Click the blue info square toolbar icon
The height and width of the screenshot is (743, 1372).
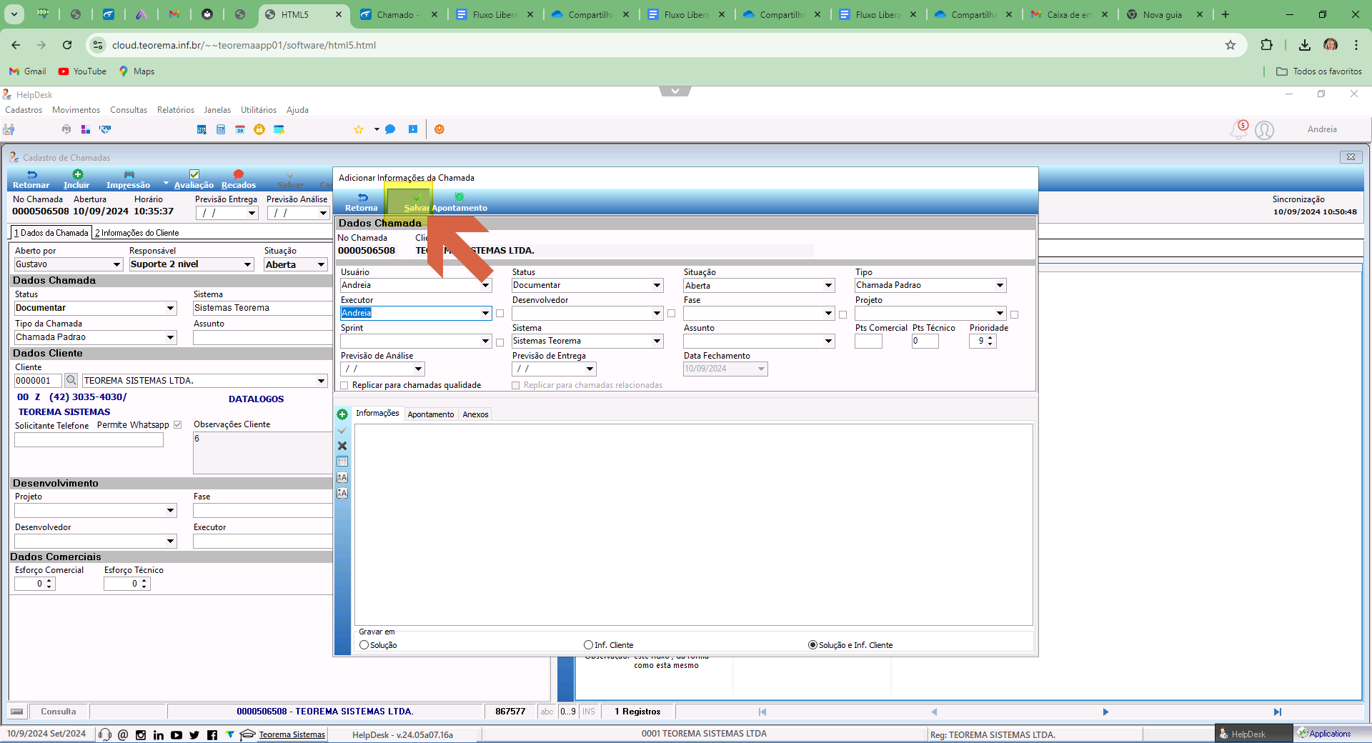(413, 129)
